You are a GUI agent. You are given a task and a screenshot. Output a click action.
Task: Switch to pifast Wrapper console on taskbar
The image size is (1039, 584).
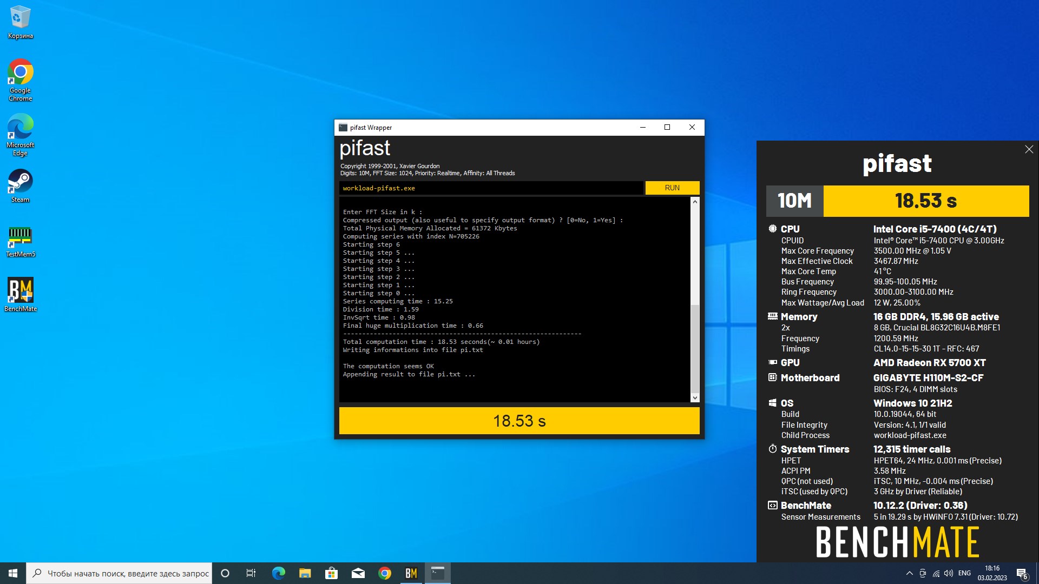tap(437, 573)
